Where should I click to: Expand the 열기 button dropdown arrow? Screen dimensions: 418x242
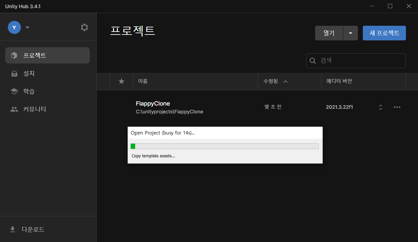click(x=351, y=33)
